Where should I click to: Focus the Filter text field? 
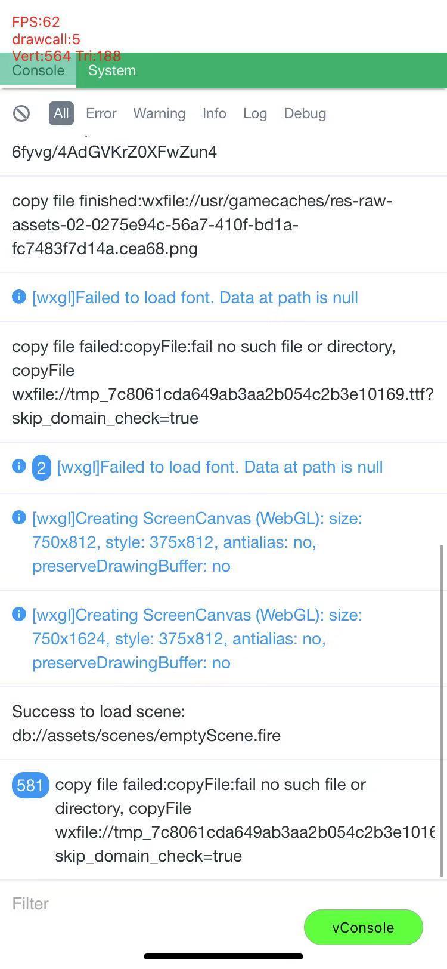pyautogui.click(x=149, y=903)
